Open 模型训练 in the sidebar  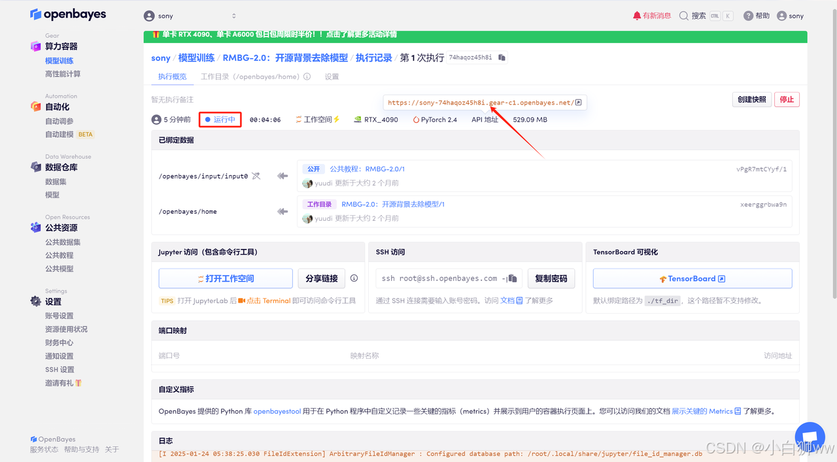[60, 61]
